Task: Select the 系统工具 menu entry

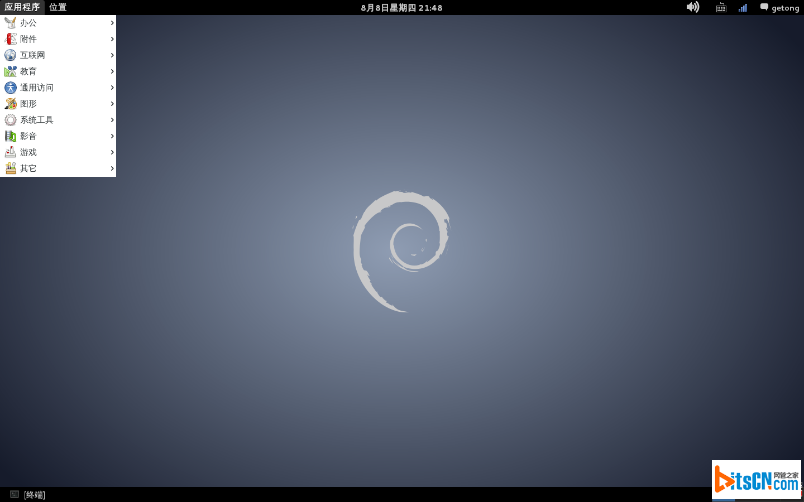Action: pyautogui.click(x=58, y=120)
